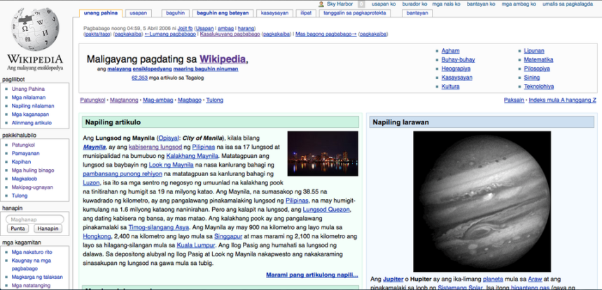The width and height of the screenshot is (602, 290).
Task: Open Jojit fb user link
Action: [185, 29]
